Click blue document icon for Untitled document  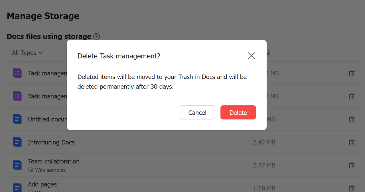[x=17, y=119]
